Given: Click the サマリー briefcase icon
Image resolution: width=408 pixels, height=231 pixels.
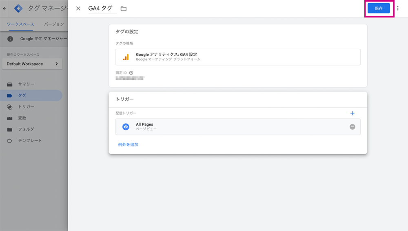Looking at the screenshot, I should (10, 84).
